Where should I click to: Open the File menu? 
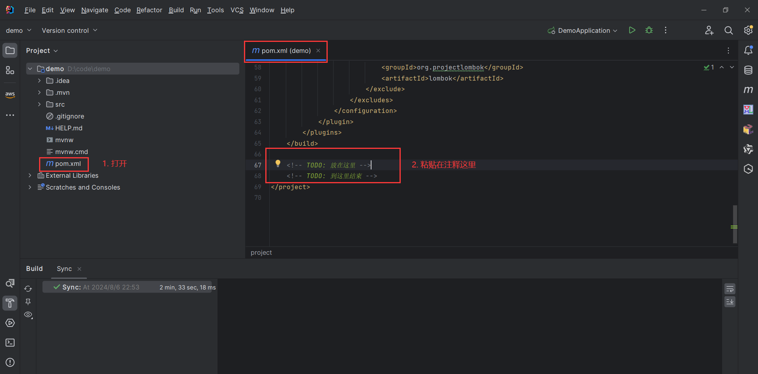(30, 10)
